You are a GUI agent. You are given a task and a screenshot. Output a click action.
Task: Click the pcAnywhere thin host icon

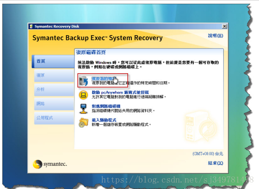[83, 95]
